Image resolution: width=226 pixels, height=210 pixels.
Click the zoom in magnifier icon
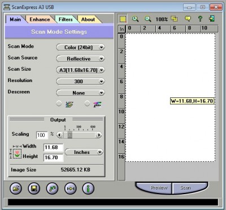pos(135,19)
